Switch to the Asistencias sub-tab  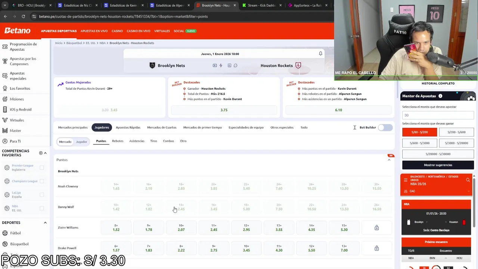(x=137, y=141)
